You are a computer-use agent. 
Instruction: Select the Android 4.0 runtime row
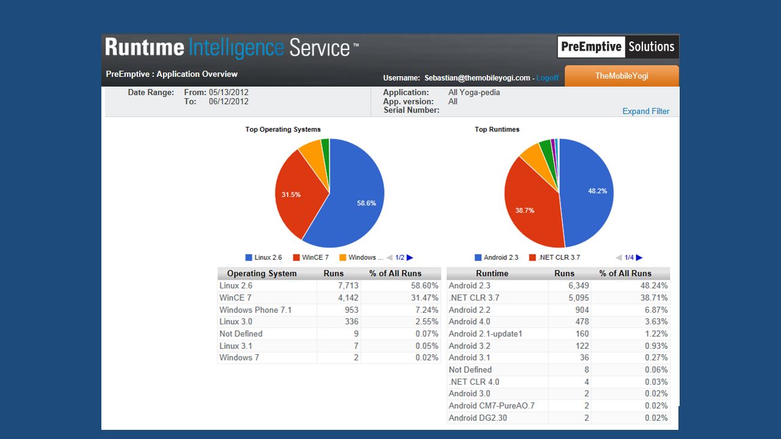pos(558,321)
